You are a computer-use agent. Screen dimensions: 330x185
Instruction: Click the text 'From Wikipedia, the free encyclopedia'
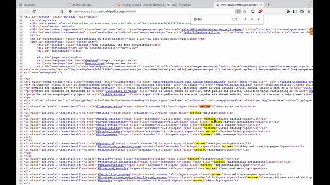coord(121,45)
